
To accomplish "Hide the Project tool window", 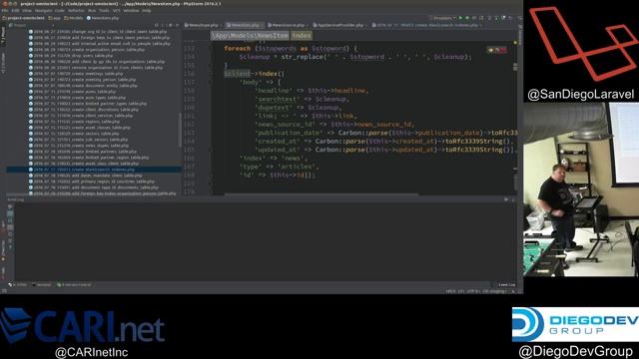I will click(x=178, y=25).
